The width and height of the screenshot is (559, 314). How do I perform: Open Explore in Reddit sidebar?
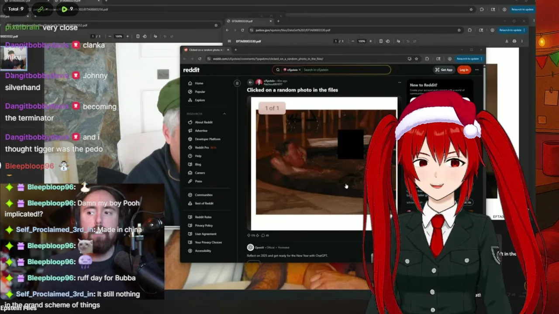[x=197, y=100]
